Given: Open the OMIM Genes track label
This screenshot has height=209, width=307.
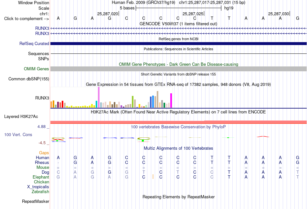Looking at the screenshot, I should pos(36,69).
